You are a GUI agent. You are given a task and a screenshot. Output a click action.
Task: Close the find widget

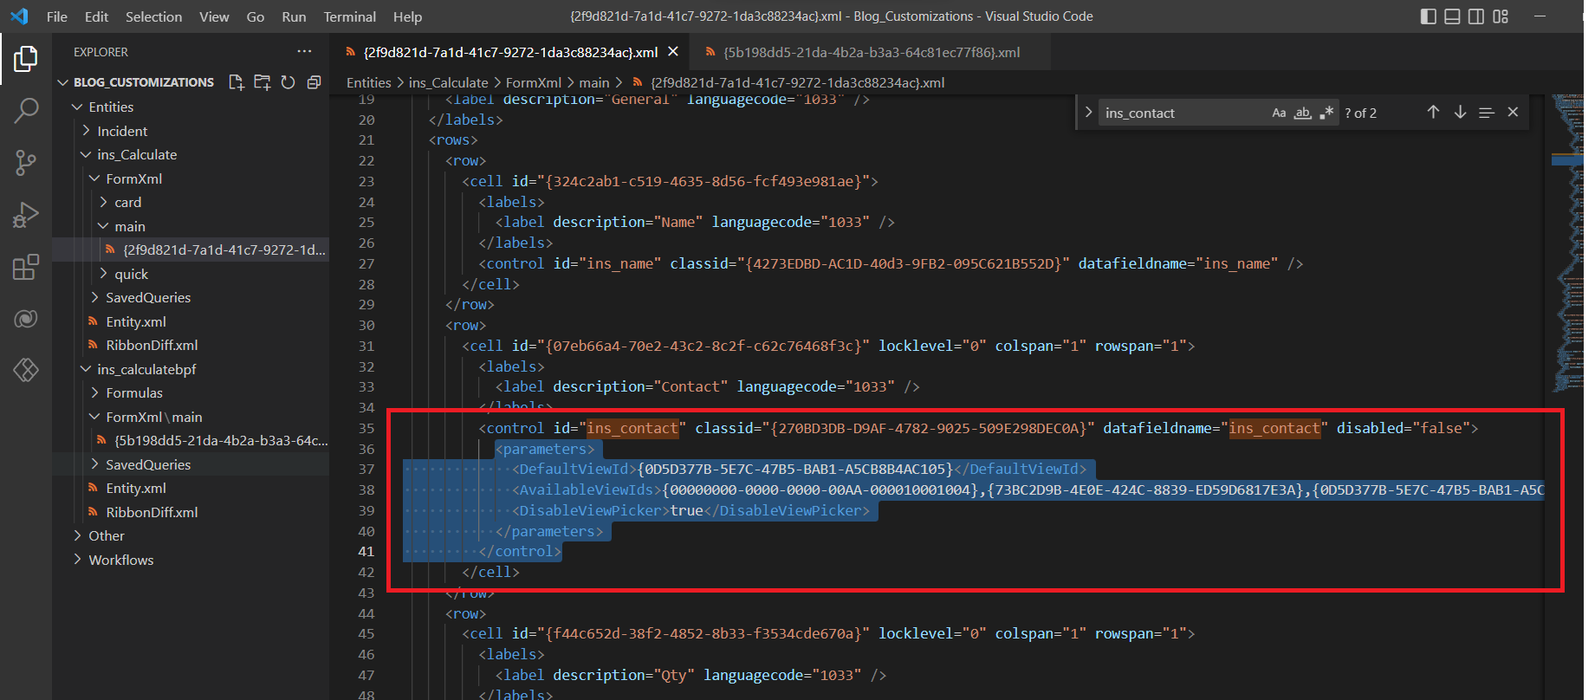tap(1513, 113)
